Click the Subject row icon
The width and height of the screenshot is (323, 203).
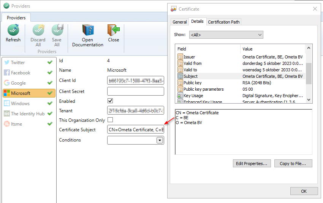pyautogui.click(x=180, y=76)
